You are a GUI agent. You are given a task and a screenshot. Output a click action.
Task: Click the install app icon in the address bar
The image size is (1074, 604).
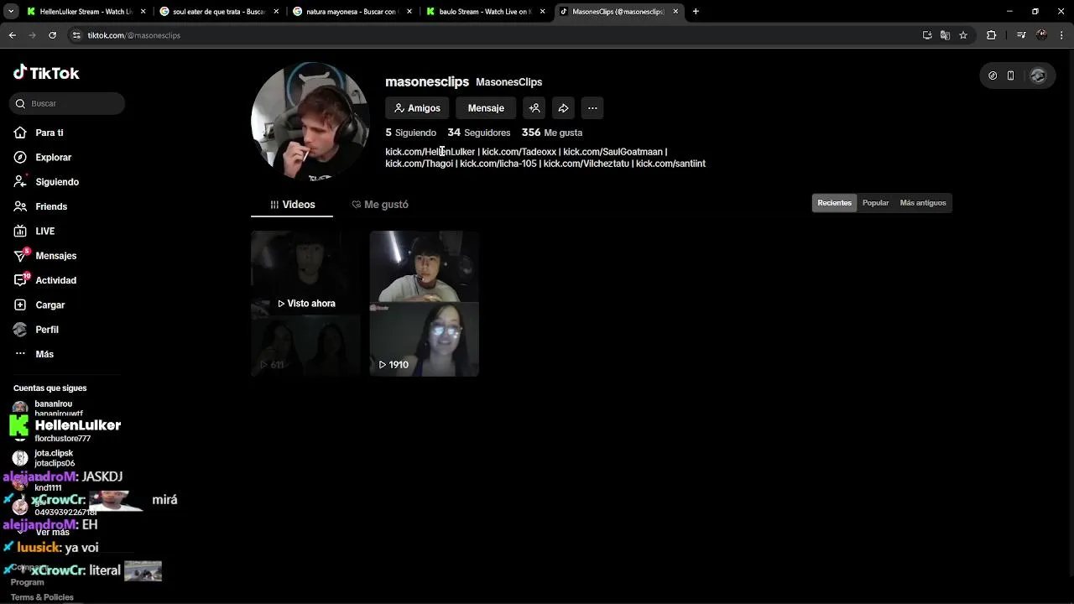[x=927, y=35]
